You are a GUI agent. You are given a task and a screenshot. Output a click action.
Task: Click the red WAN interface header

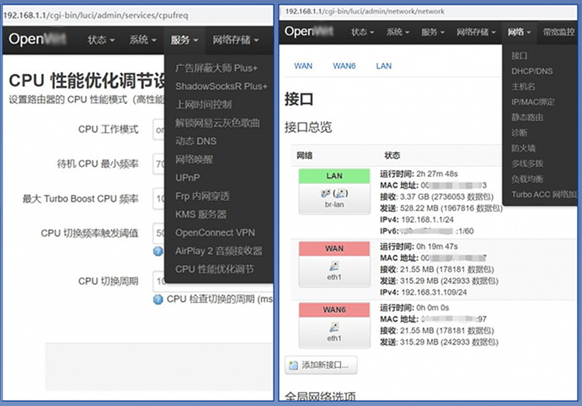[x=334, y=248]
